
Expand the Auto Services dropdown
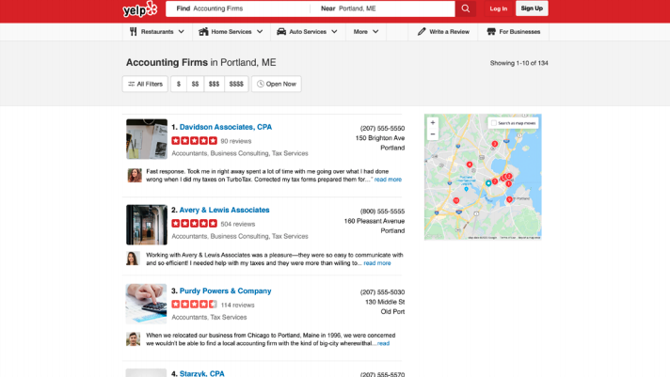pyautogui.click(x=307, y=32)
